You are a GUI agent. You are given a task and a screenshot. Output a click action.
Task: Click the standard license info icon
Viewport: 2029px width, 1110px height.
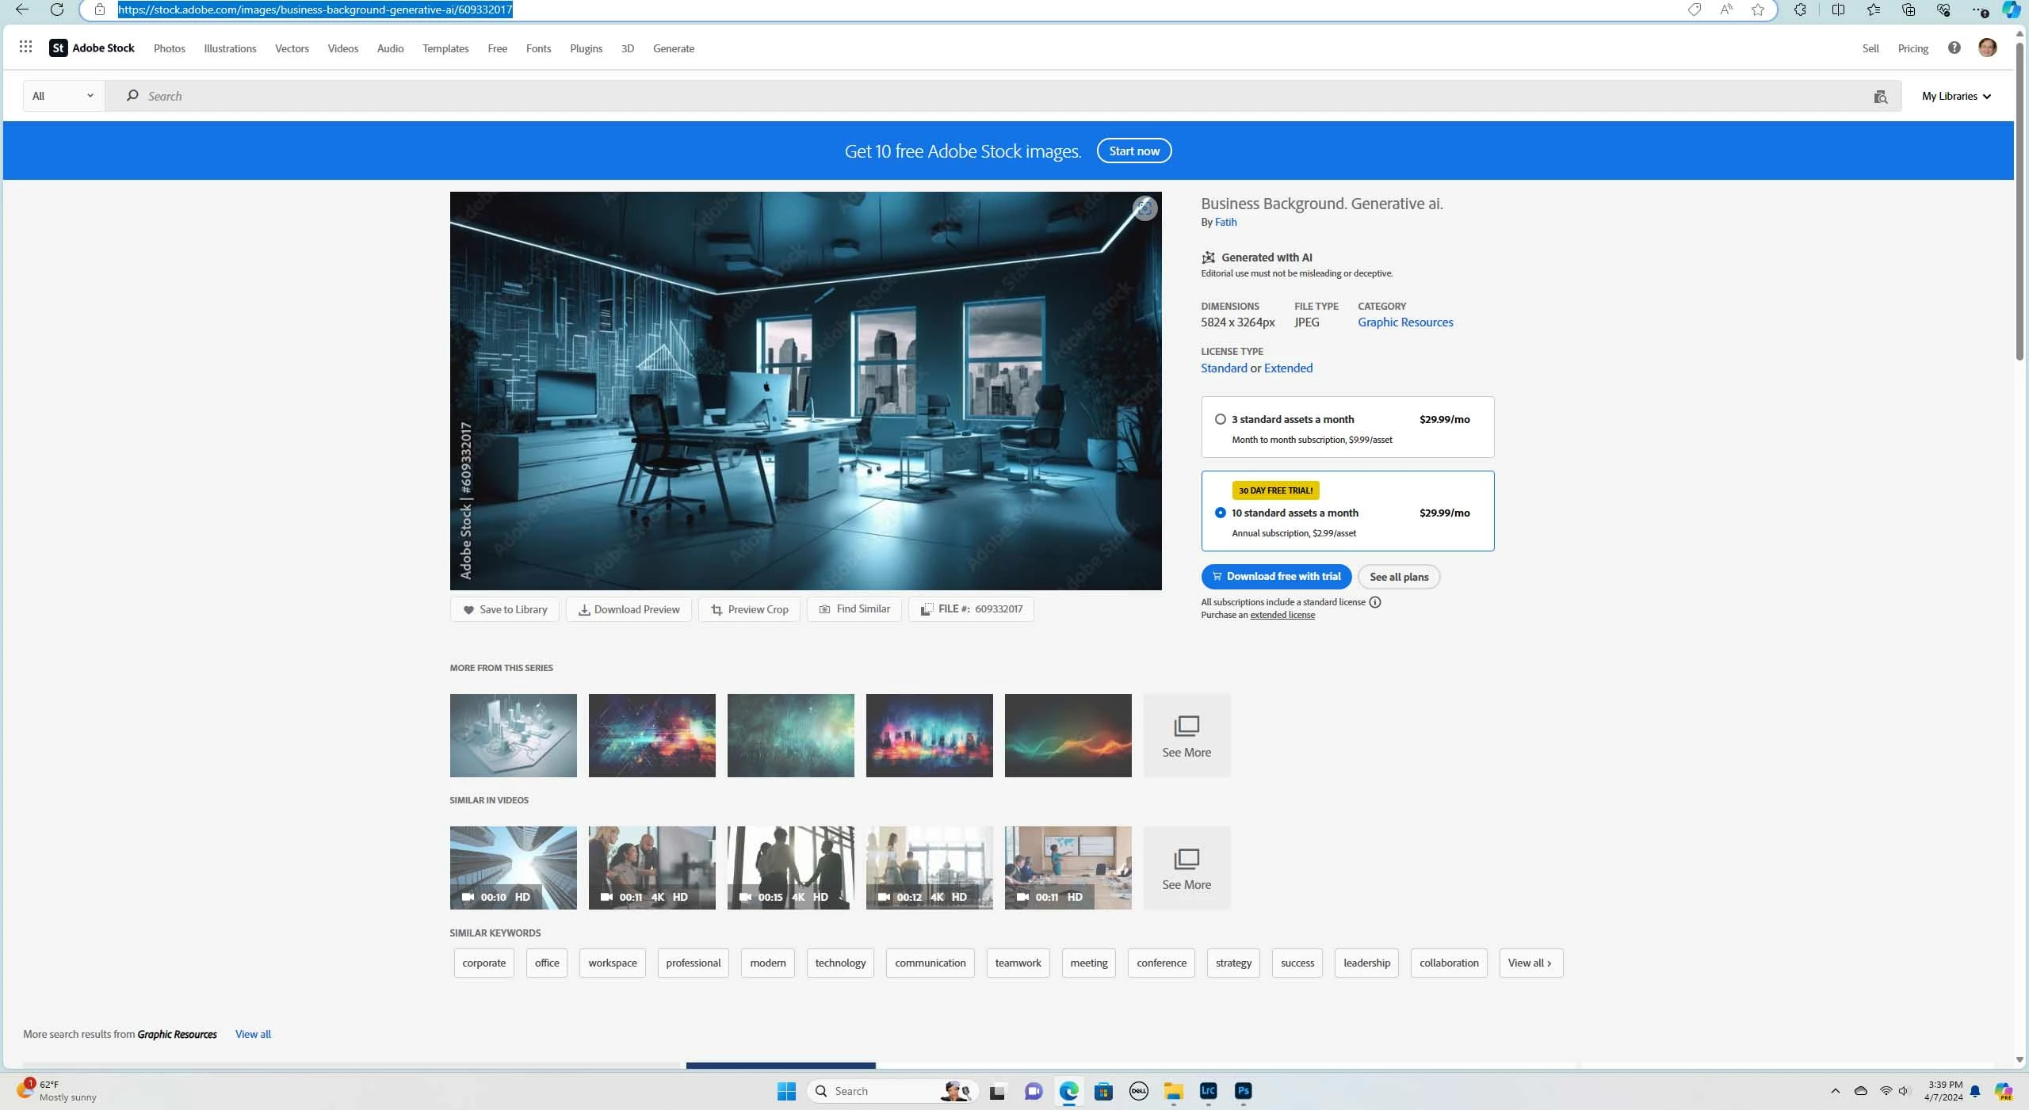pyautogui.click(x=1375, y=602)
